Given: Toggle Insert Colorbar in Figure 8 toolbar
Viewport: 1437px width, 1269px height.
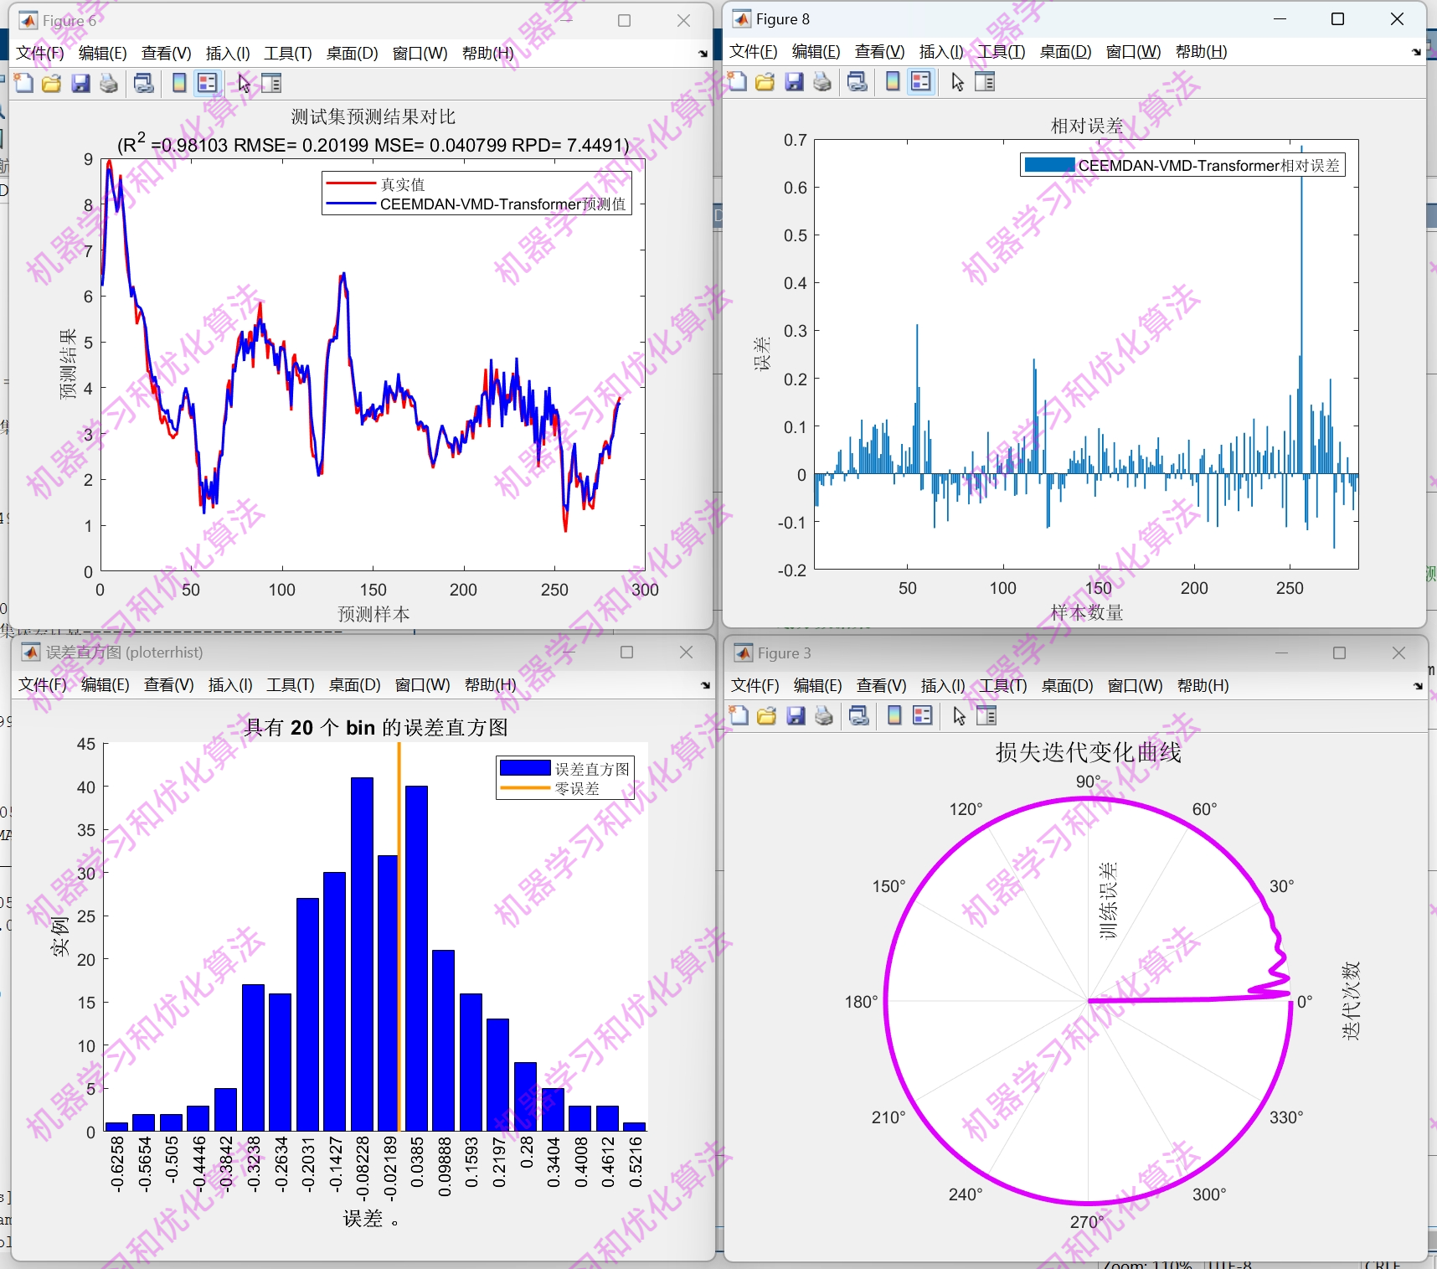Looking at the screenshot, I should click(893, 81).
